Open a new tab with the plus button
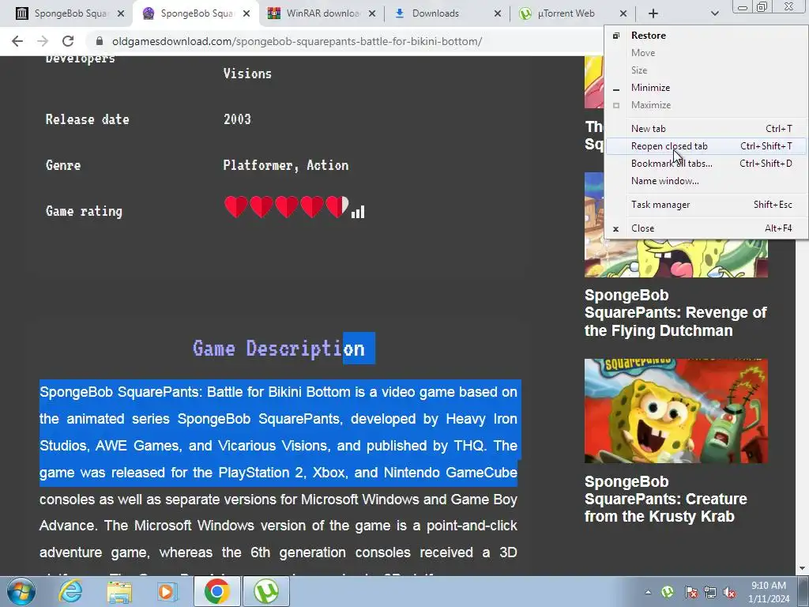 (653, 14)
